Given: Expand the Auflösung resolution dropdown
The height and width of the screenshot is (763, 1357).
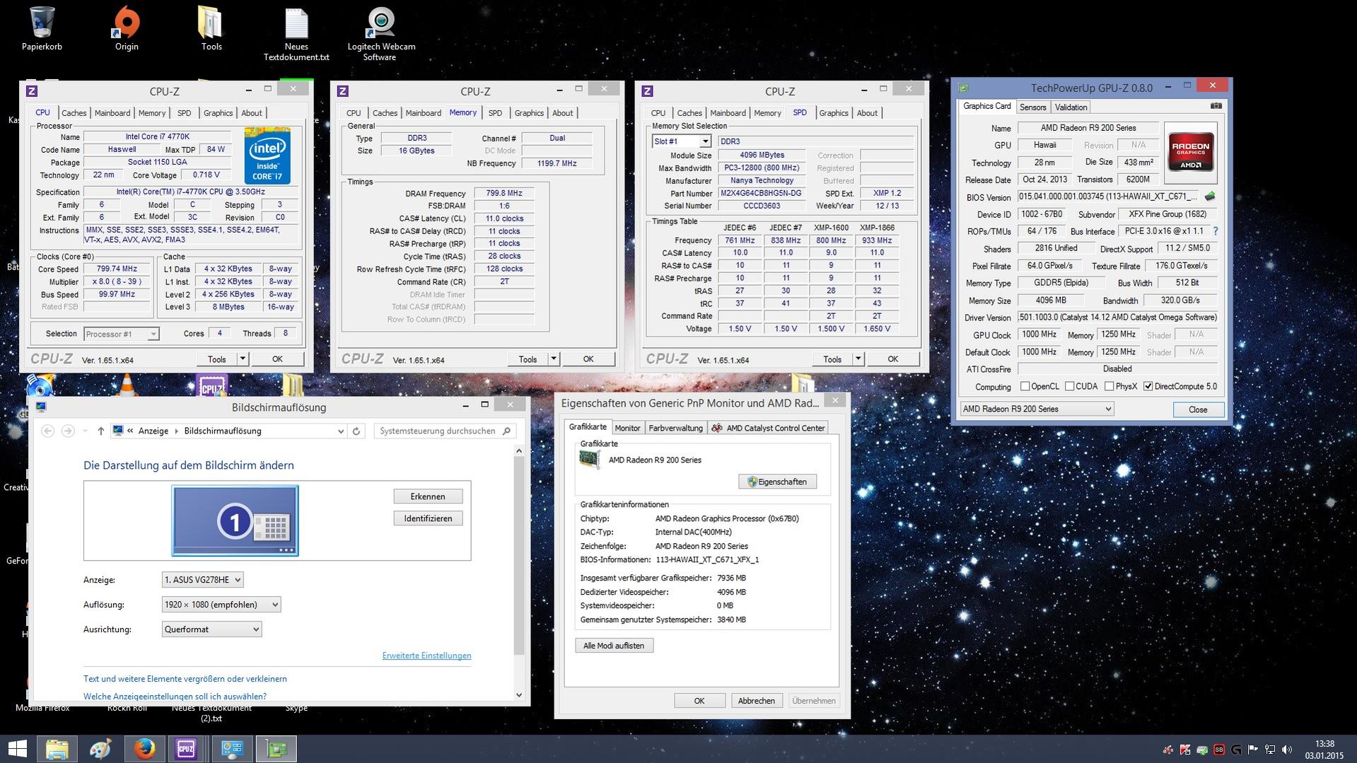Looking at the screenshot, I should point(221,605).
